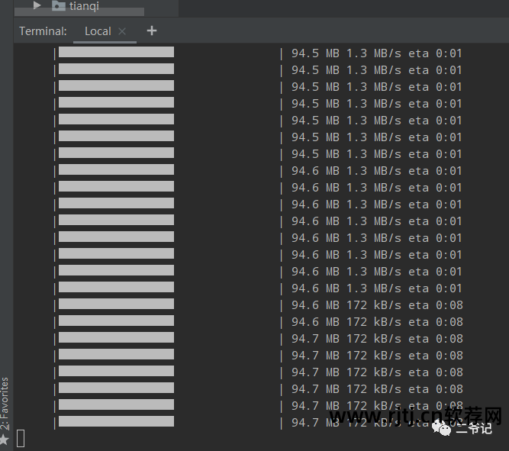
Task: Select the tianqi folder name
Action: pyautogui.click(x=84, y=6)
